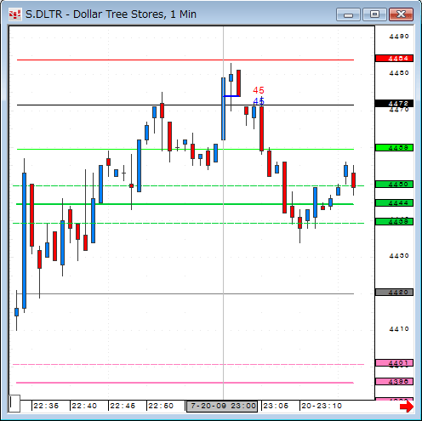
Task: Click the red 45 trade marker
Action: (x=259, y=90)
